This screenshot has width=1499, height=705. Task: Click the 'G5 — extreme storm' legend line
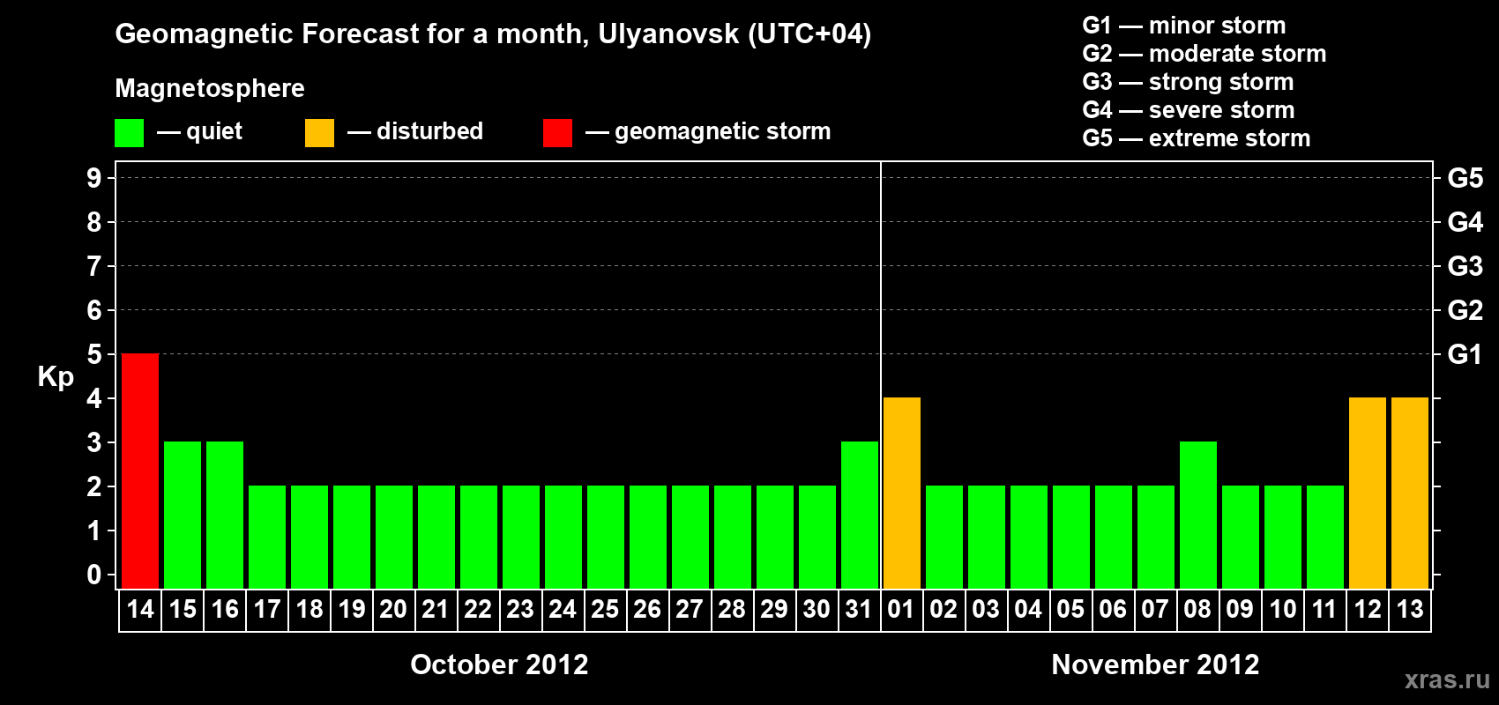click(1197, 138)
